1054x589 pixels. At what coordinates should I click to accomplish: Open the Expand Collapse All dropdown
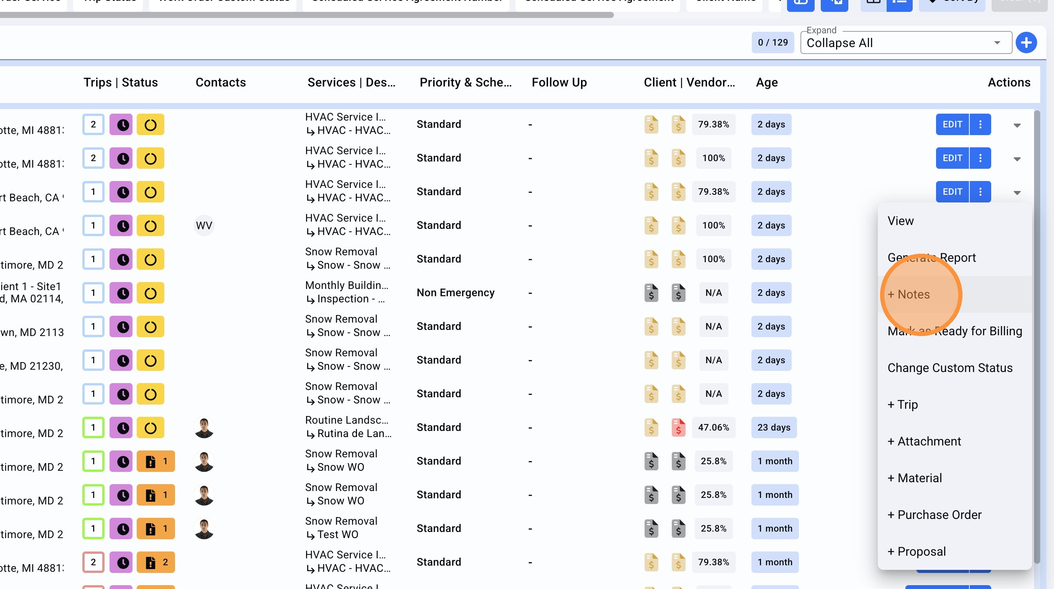click(905, 43)
